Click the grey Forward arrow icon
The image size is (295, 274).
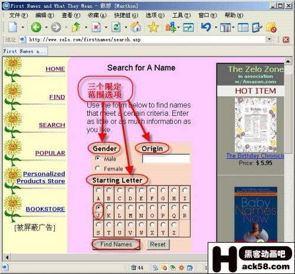pos(56,27)
